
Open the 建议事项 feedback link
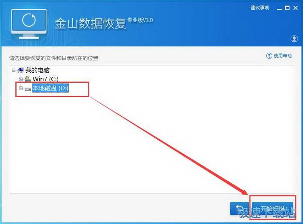(x=260, y=8)
